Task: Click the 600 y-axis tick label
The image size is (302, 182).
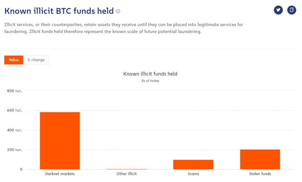Action: tap(15, 110)
